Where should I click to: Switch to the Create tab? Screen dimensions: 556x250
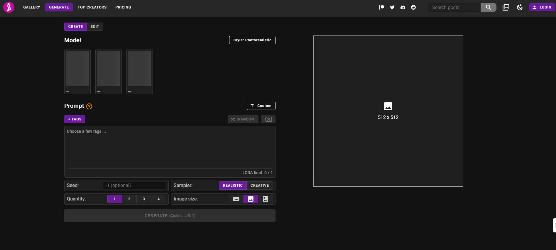tap(75, 27)
